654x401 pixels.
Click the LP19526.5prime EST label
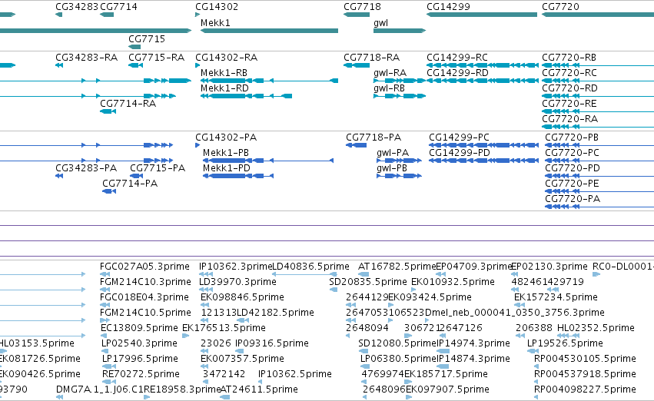click(x=565, y=344)
